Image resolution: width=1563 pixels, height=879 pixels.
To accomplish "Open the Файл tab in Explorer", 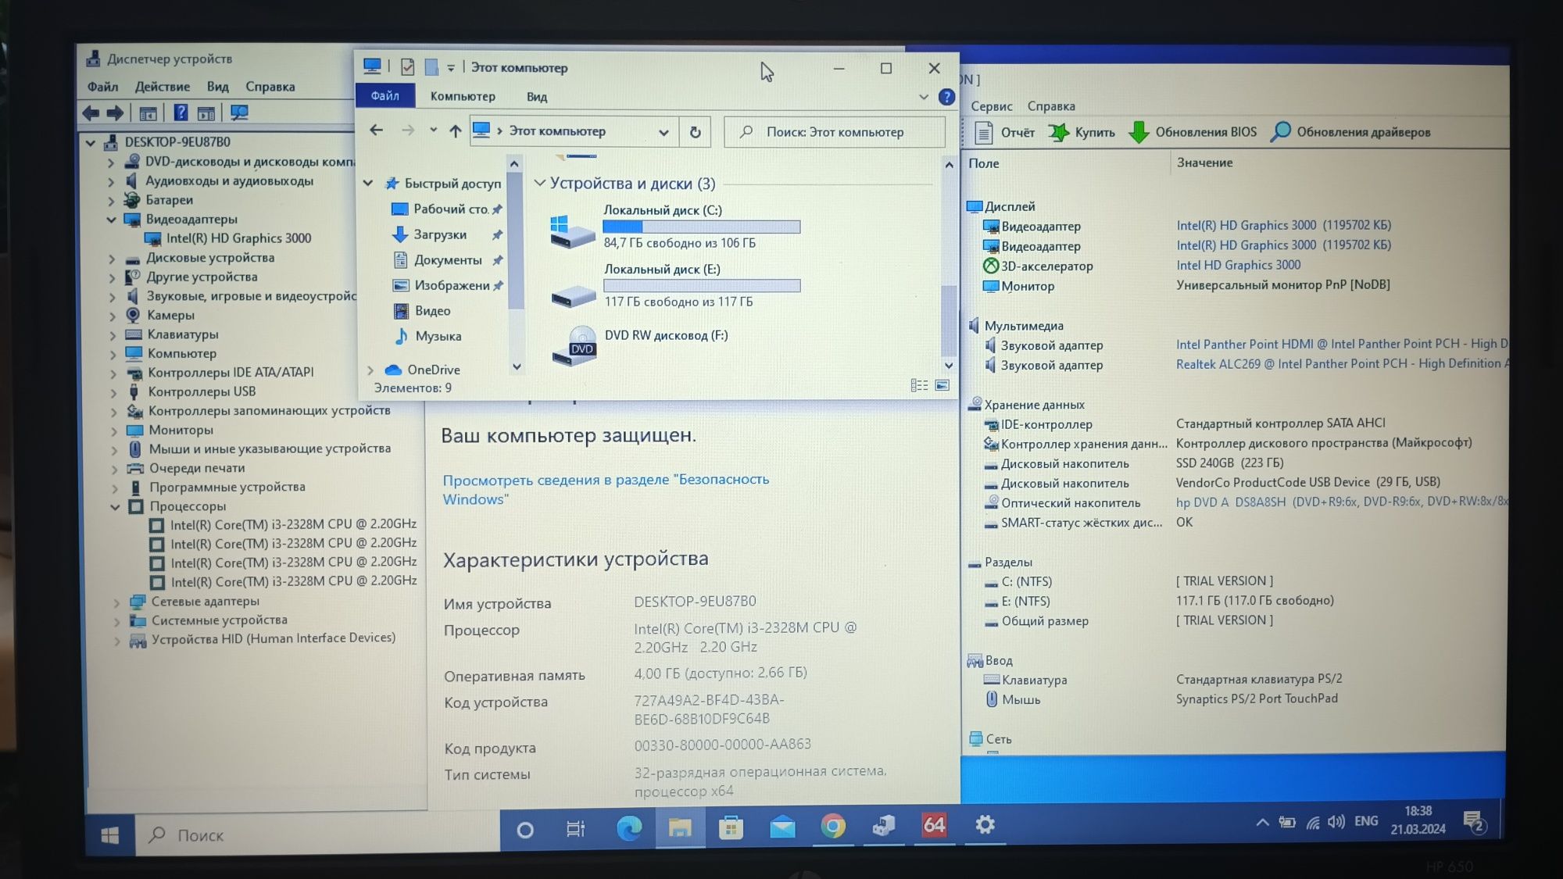I will pyautogui.click(x=384, y=95).
